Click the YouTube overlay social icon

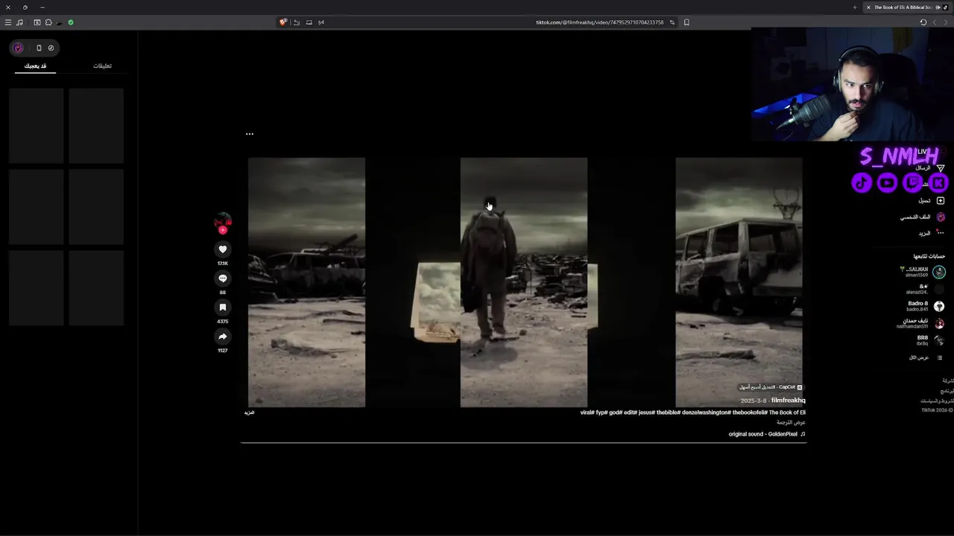pos(887,182)
